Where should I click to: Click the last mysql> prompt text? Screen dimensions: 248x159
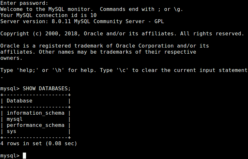(x=10, y=156)
